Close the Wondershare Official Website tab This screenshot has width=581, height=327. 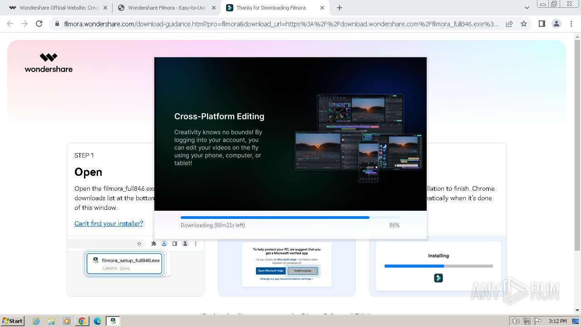click(x=105, y=8)
